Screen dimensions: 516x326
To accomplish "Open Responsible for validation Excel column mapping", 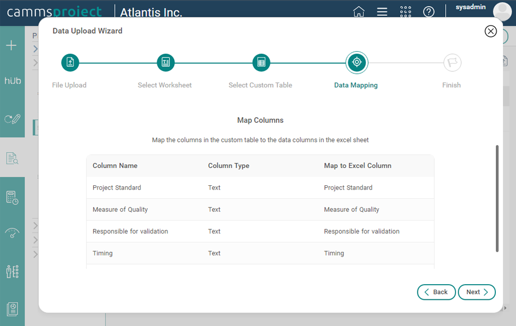I will pyautogui.click(x=361, y=231).
